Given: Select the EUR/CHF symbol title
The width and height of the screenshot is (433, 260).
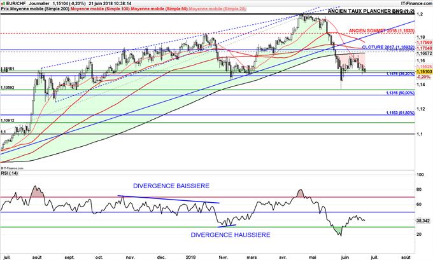Looking at the screenshot, I should 15,4.
